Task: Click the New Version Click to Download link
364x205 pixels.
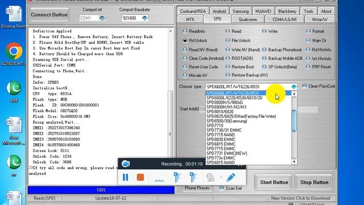Action: click(x=300, y=198)
